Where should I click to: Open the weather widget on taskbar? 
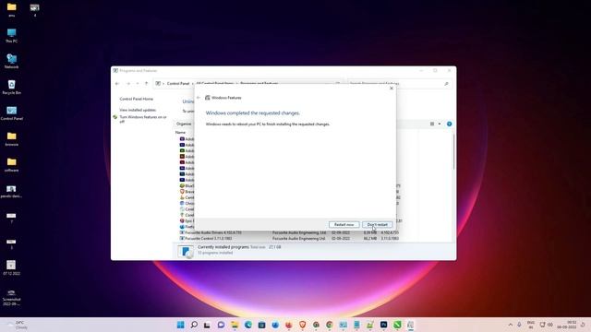click(17, 325)
